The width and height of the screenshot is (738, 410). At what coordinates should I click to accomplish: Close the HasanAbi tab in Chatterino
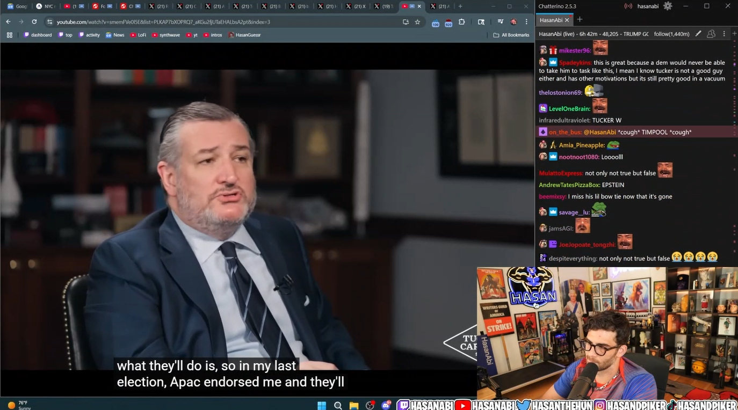[x=567, y=20]
